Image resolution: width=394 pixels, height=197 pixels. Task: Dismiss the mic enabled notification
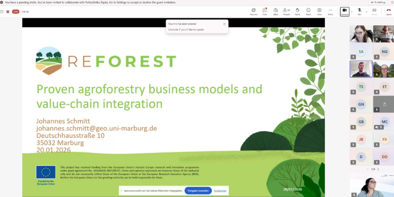(224, 24)
